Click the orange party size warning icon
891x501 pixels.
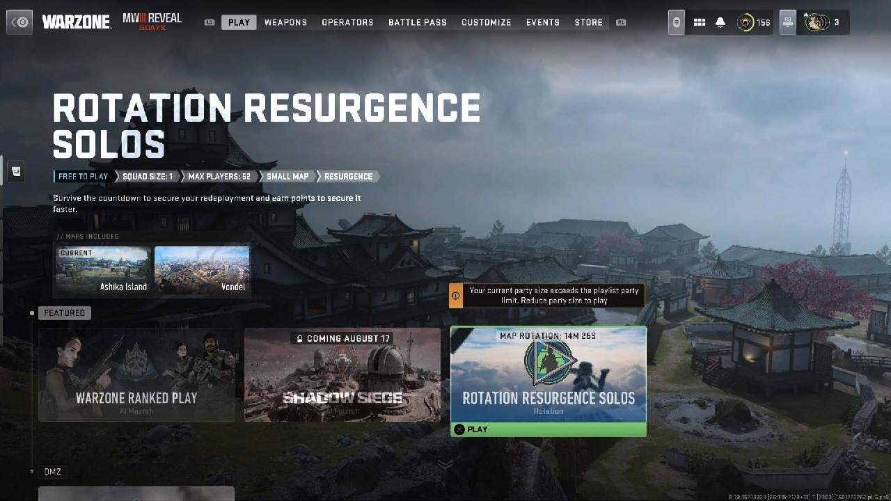tap(456, 296)
